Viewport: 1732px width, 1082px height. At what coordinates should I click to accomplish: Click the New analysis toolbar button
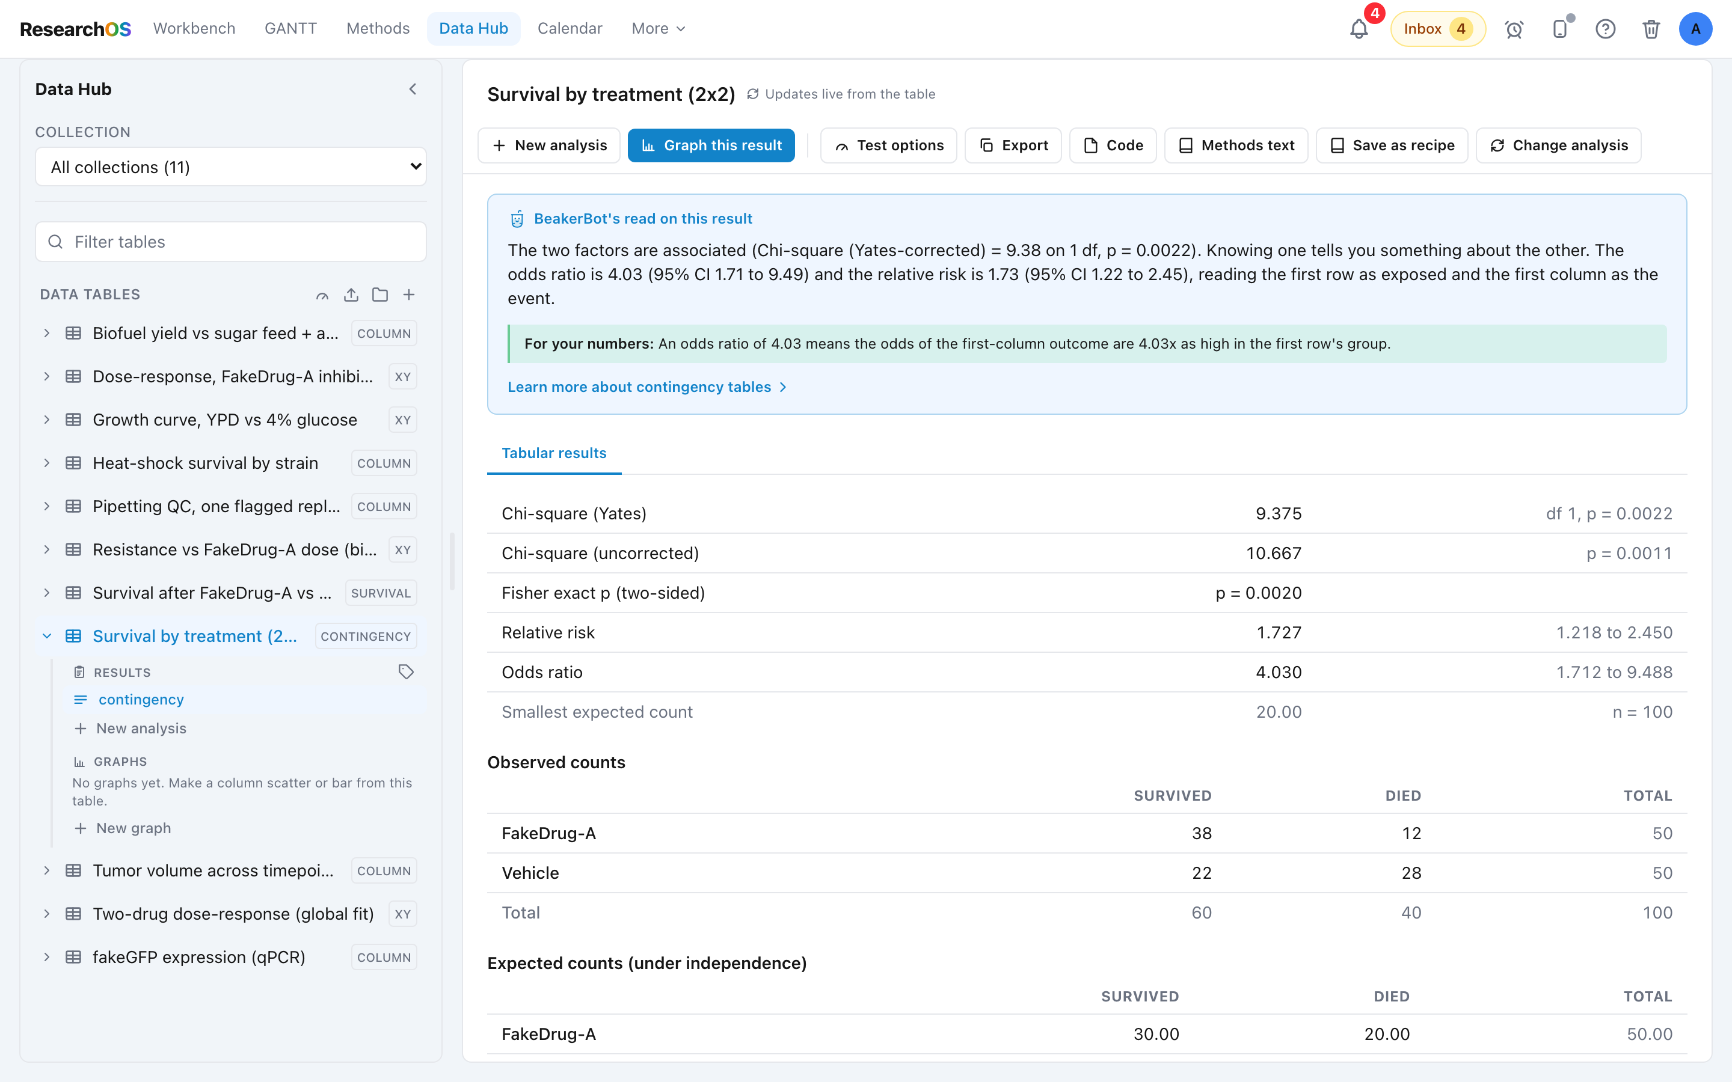click(549, 145)
